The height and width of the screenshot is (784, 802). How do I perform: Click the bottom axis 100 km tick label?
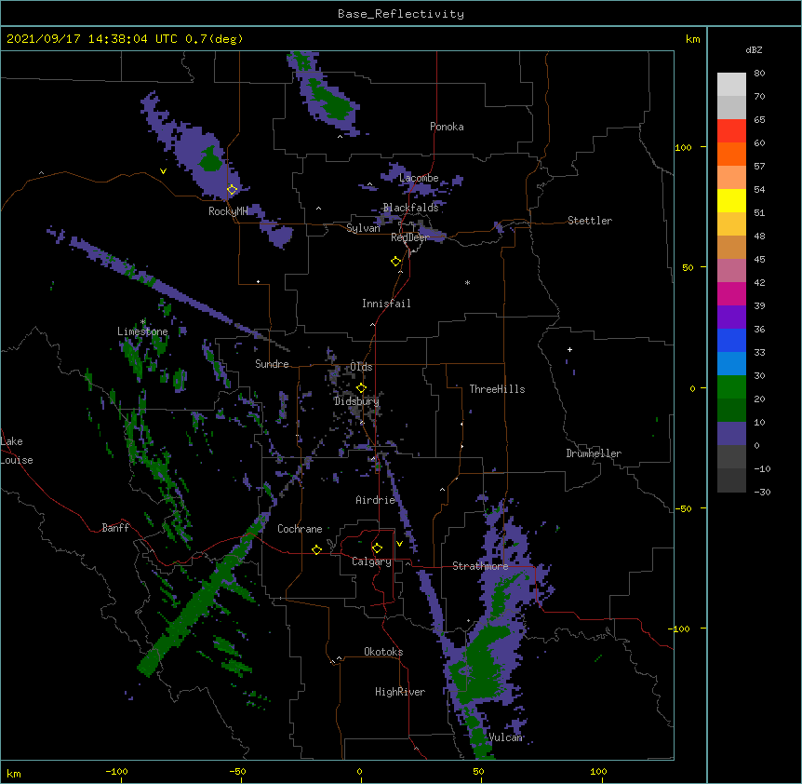coord(598,772)
